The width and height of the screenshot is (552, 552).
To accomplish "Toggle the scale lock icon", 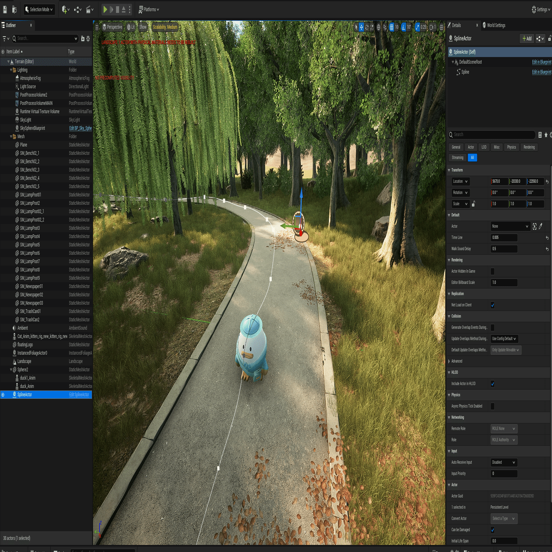I will point(473,204).
